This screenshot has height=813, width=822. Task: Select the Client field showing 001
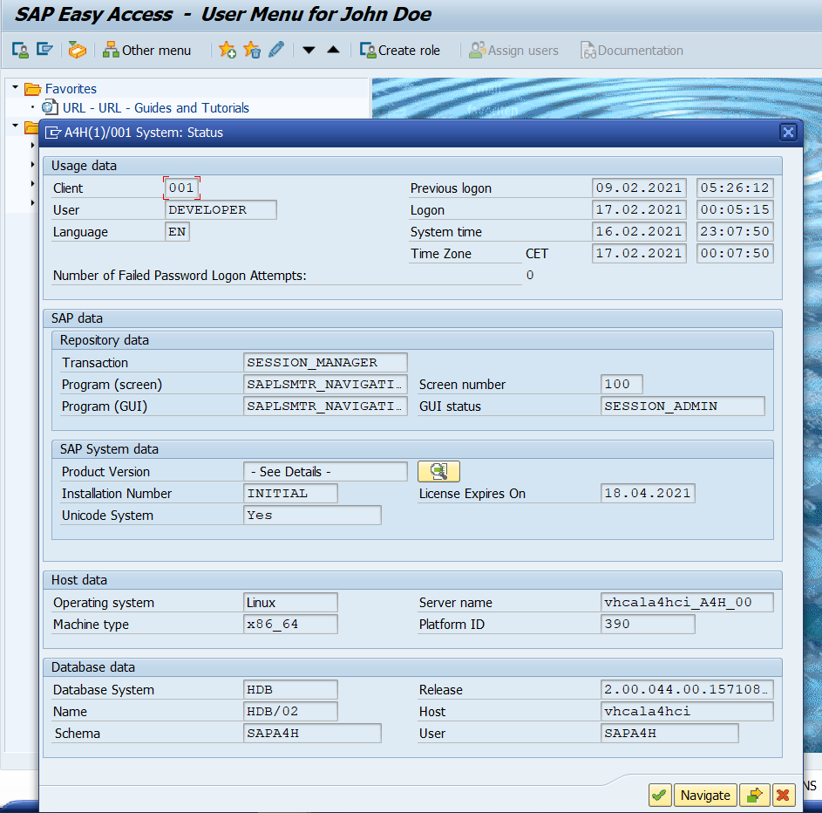point(180,188)
